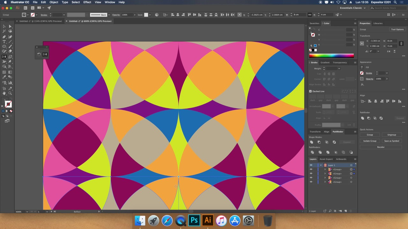Toggle the Dashed Line checkbox
This screenshot has height=229, width=408.
310,91
